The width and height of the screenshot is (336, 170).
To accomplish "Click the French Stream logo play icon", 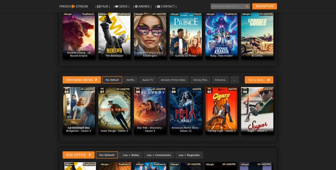I will coord(73,7).
